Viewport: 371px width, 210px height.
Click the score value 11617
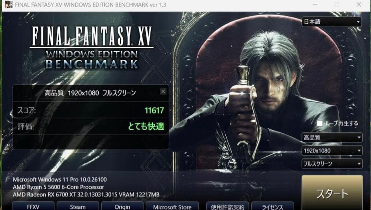pos(154,111)
